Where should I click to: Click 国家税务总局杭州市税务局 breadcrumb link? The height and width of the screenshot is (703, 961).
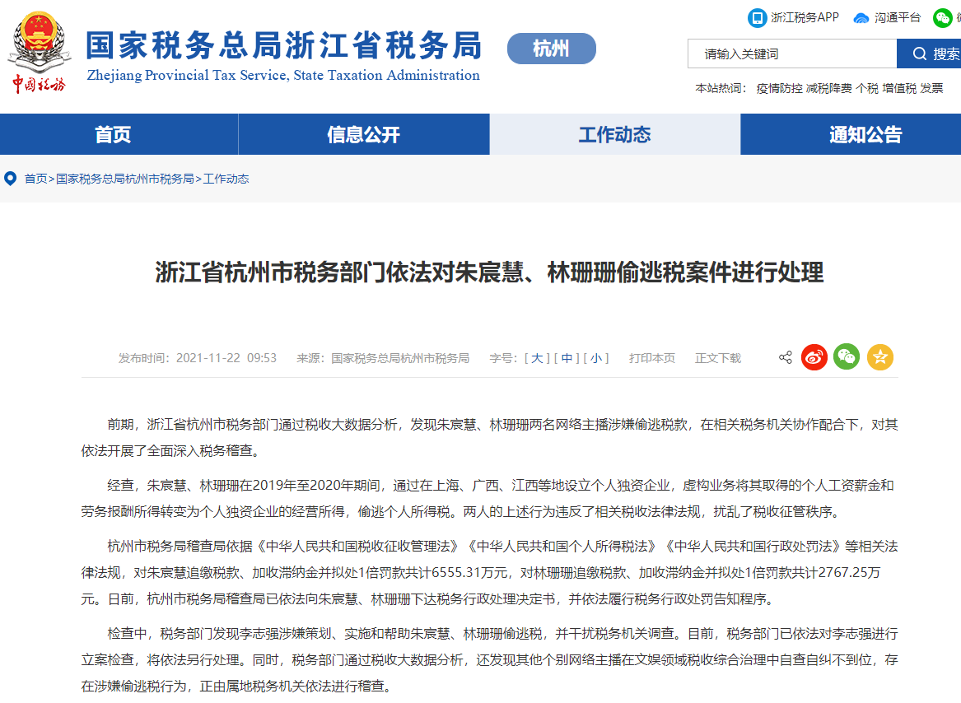[x=125, y=179]
